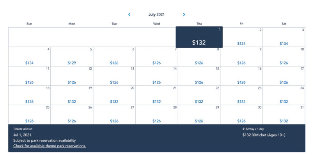The image size is (312, 156).
Task: Select Saturday July 17 at $126
Action: tap(284, 76)
